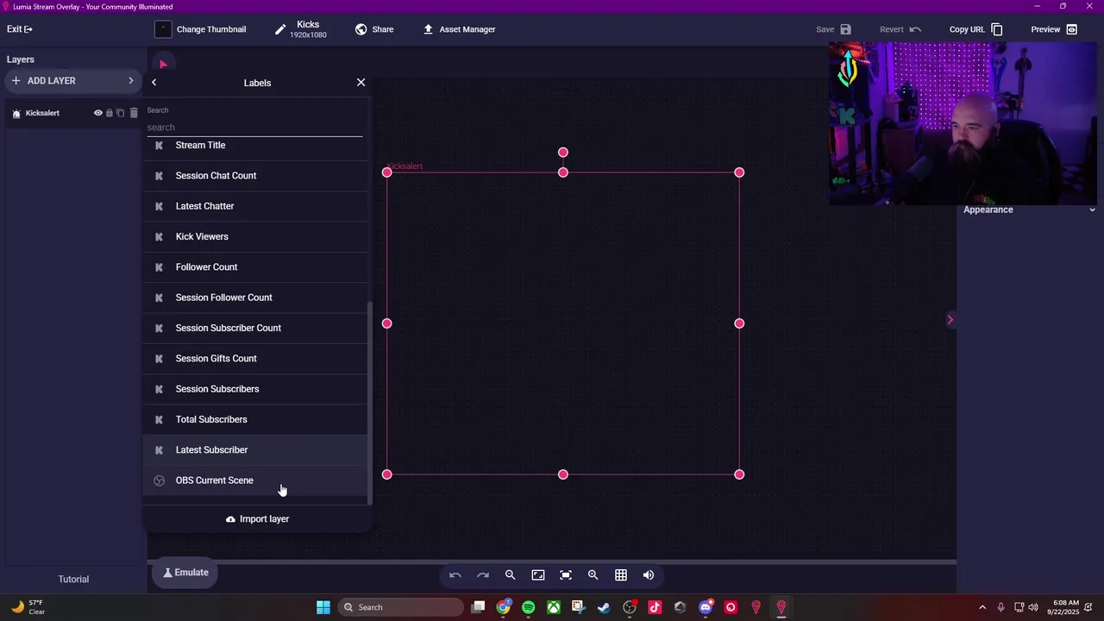Open Spotify from taskbar
This screenshot has height=621, width=1104.
[528, 607]
